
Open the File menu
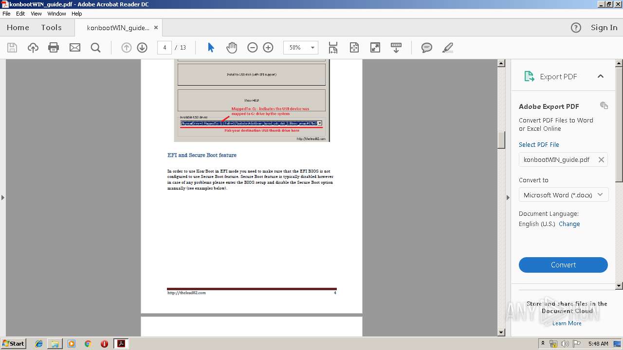[6, 14]
